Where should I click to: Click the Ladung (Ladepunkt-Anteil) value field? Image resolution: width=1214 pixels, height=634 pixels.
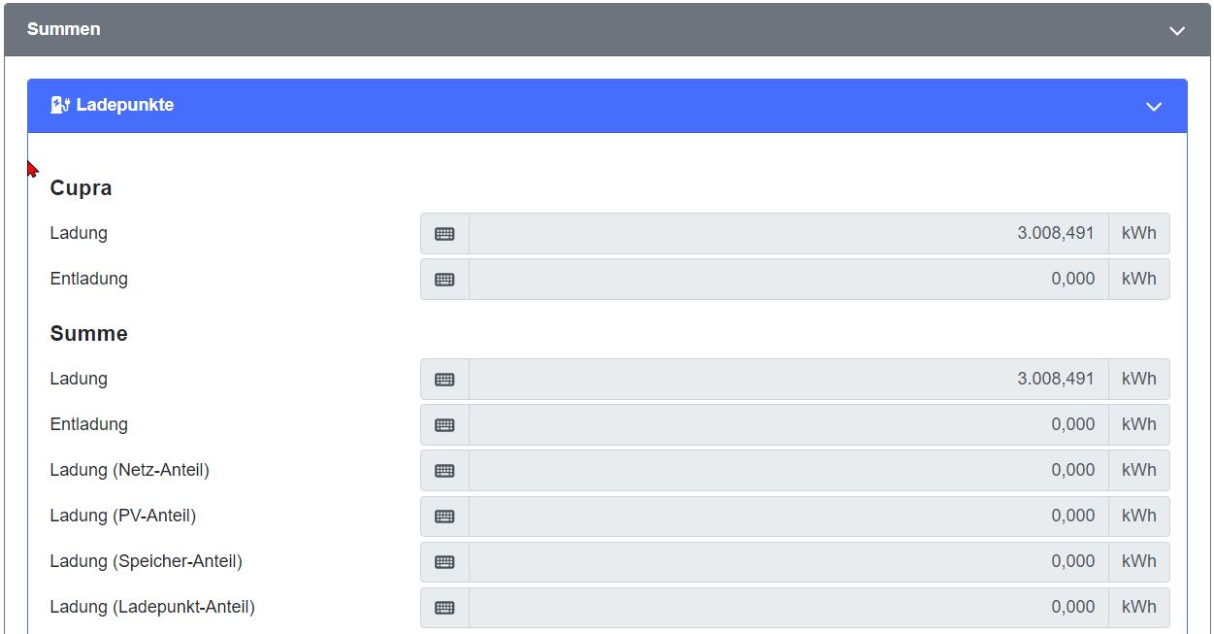[789, 608]
